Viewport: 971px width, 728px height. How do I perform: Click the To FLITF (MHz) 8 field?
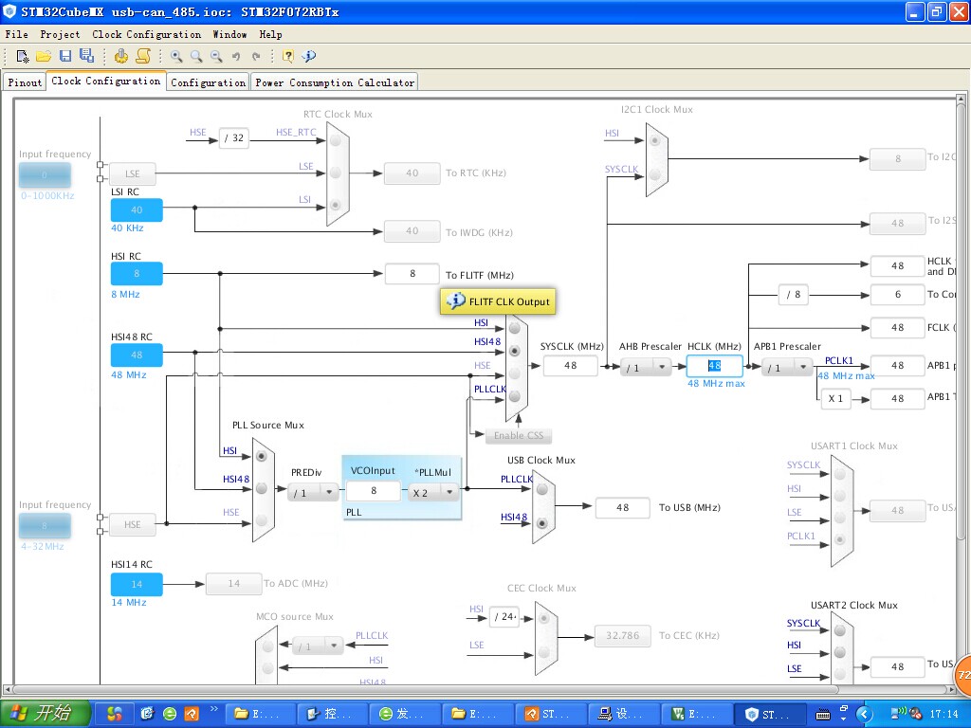pos(412,274)
